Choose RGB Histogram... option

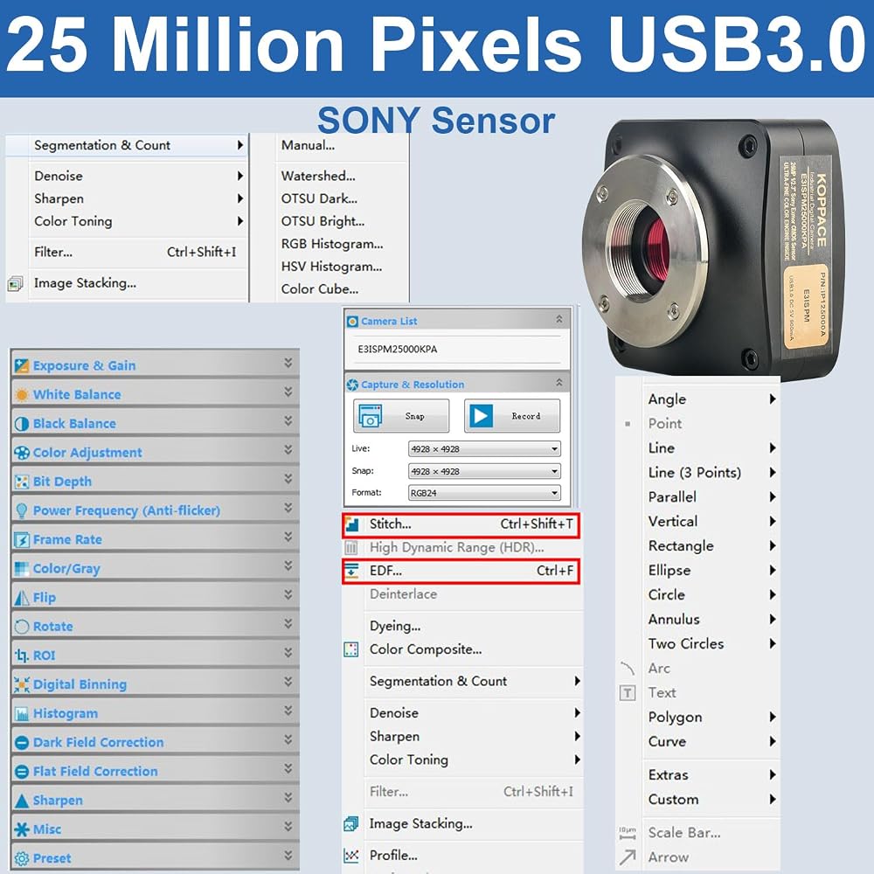tap(332, 244)
